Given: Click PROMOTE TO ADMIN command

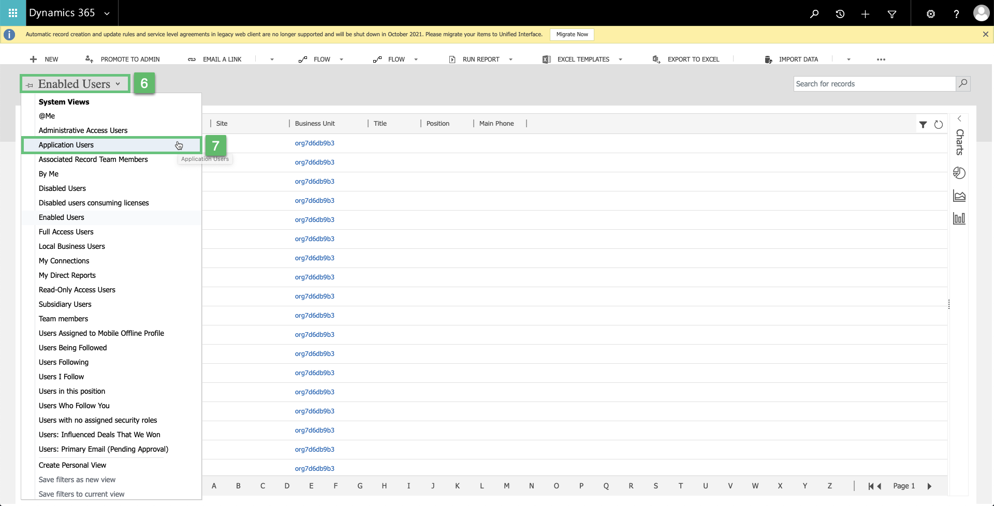Looking at the screenshot, I should coord(123,59).
